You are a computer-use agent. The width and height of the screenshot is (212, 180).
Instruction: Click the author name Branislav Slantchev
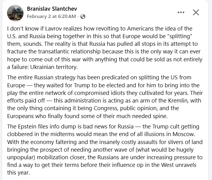pos(52,9)
